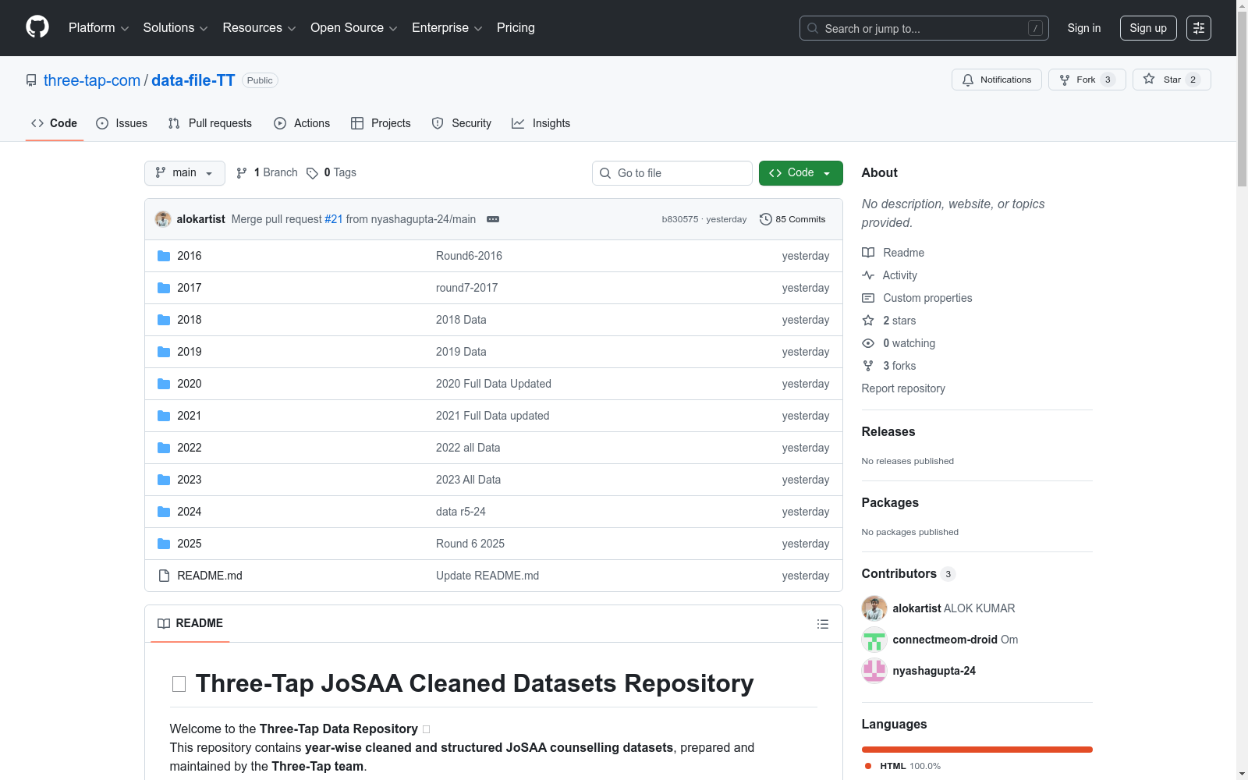Click the README.md file icon
This screenshot has width=1248, height=780.
[164, 576]
